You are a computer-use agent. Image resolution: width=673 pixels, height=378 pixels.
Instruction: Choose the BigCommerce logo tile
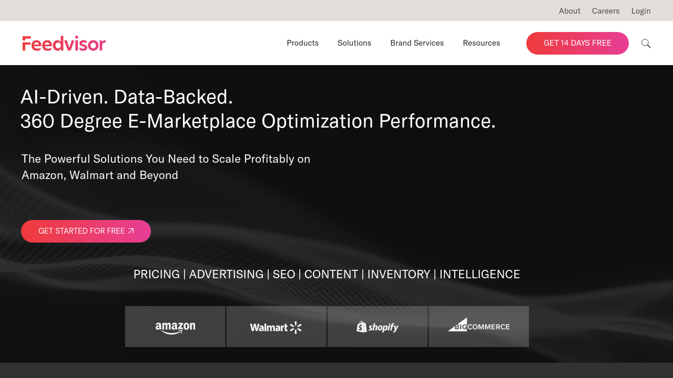click(479, 327)
